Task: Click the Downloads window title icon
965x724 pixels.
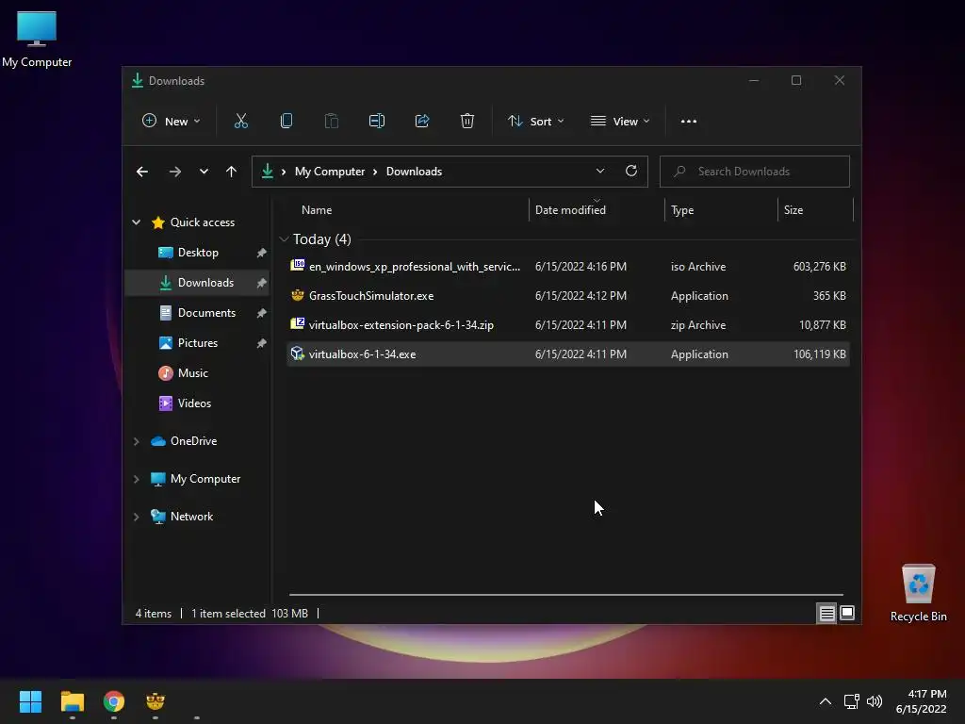Action: tap(138, 81)
